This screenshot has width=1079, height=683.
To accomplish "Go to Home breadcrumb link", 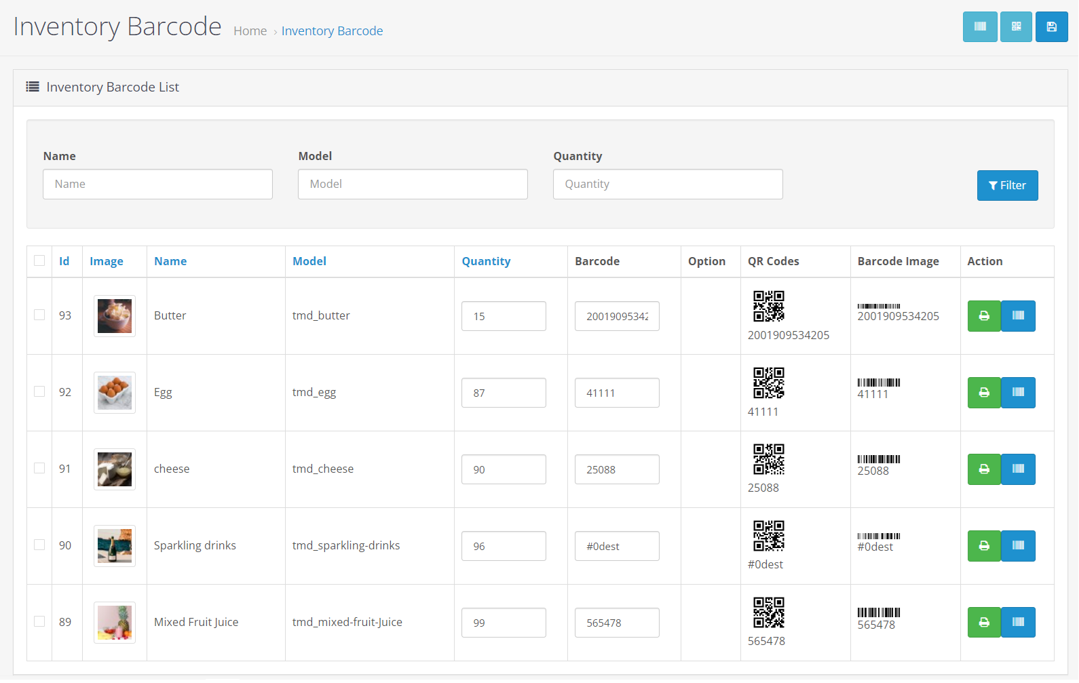I will (x=250, y=31).
